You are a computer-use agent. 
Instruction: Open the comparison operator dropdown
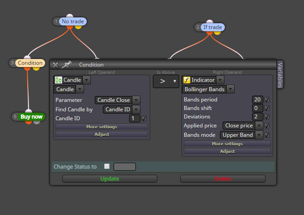coord(166,81)
